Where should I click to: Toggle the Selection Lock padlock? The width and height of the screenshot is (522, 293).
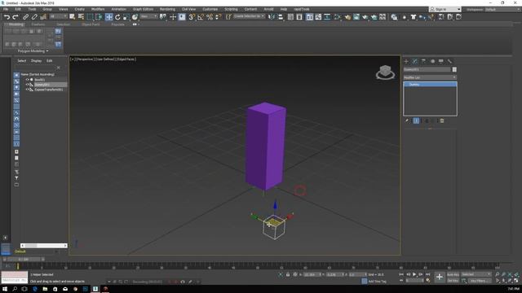click(x=288, y=275)
